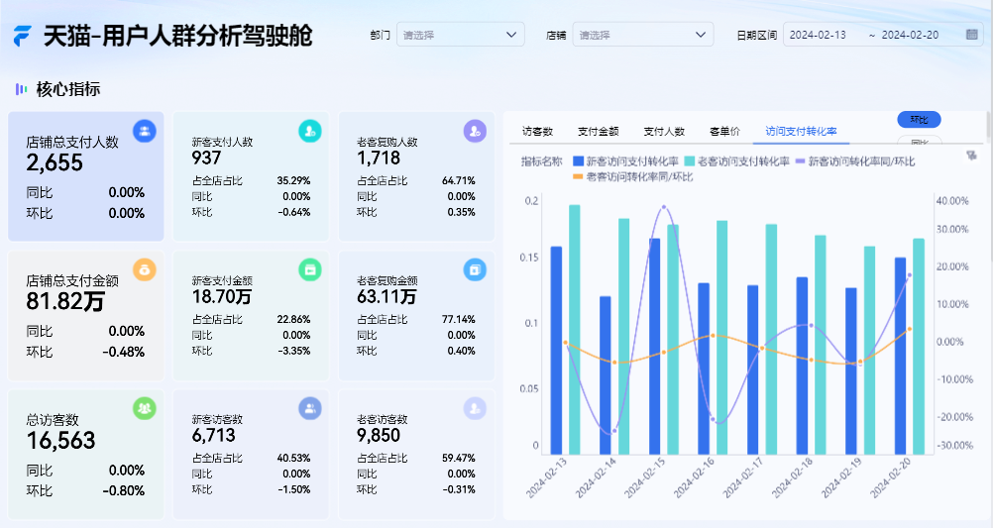The image size is (993, 528).
Task: Click the pale icon on 老客访客数 card
Action: [475, 408]
